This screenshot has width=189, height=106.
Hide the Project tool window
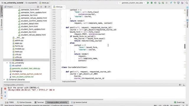point(49,7)
